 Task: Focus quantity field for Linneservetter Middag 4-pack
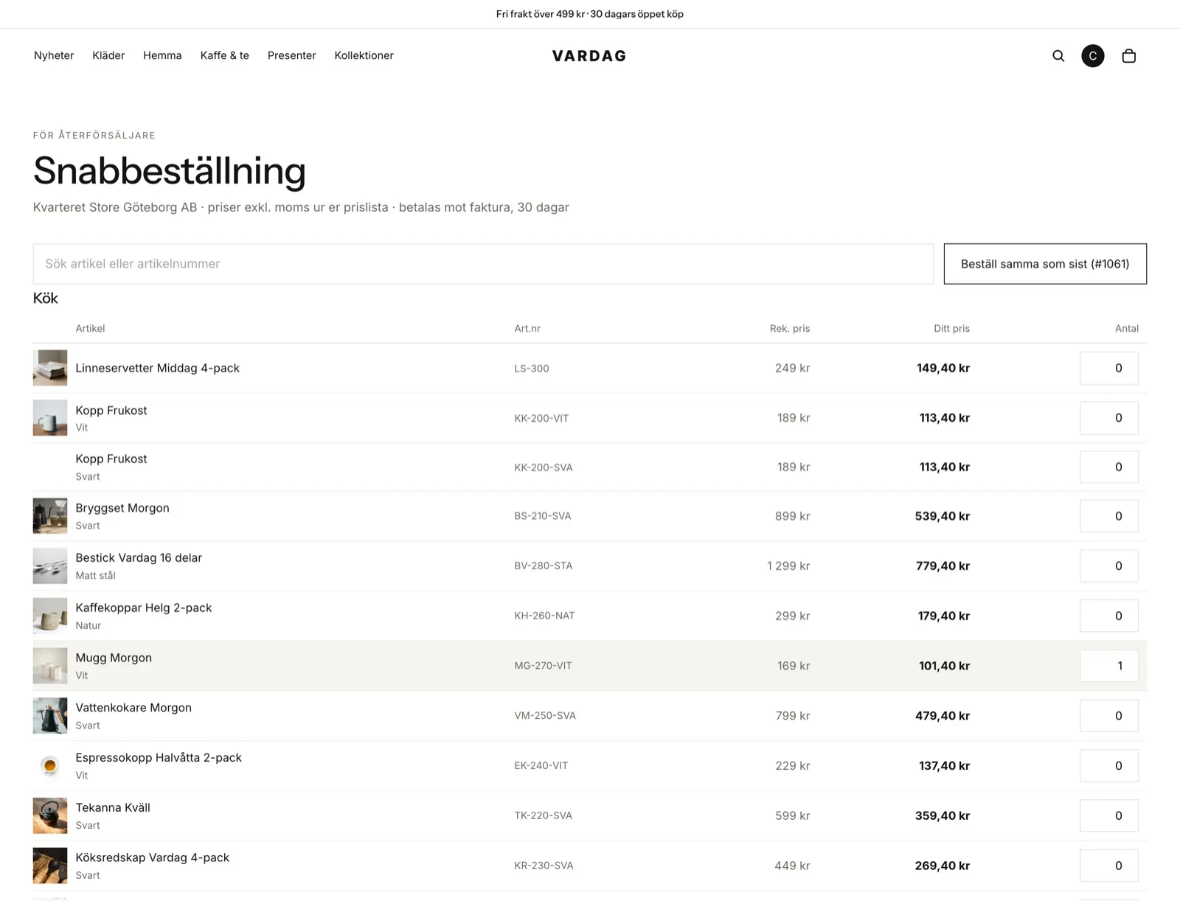(1109, 368)
